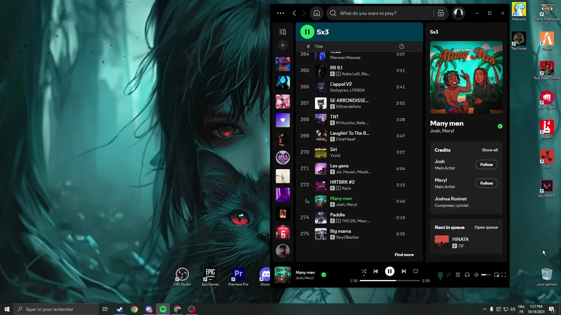Viewport: 561px width, 315px height.
Task: Open the now playing cover in player bar
Action: pyautogui.click(x=283, y=275)
